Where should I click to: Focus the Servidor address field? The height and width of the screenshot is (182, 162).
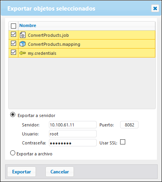tap(73, 125)
